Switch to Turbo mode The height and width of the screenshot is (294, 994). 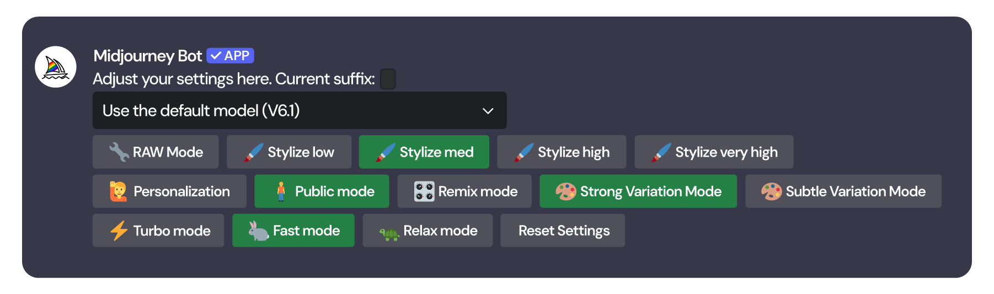[x=158, y=231]
